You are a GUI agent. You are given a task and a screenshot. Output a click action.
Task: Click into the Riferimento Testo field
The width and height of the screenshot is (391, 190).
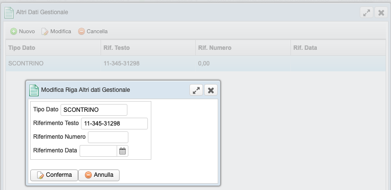pos(114,124)
